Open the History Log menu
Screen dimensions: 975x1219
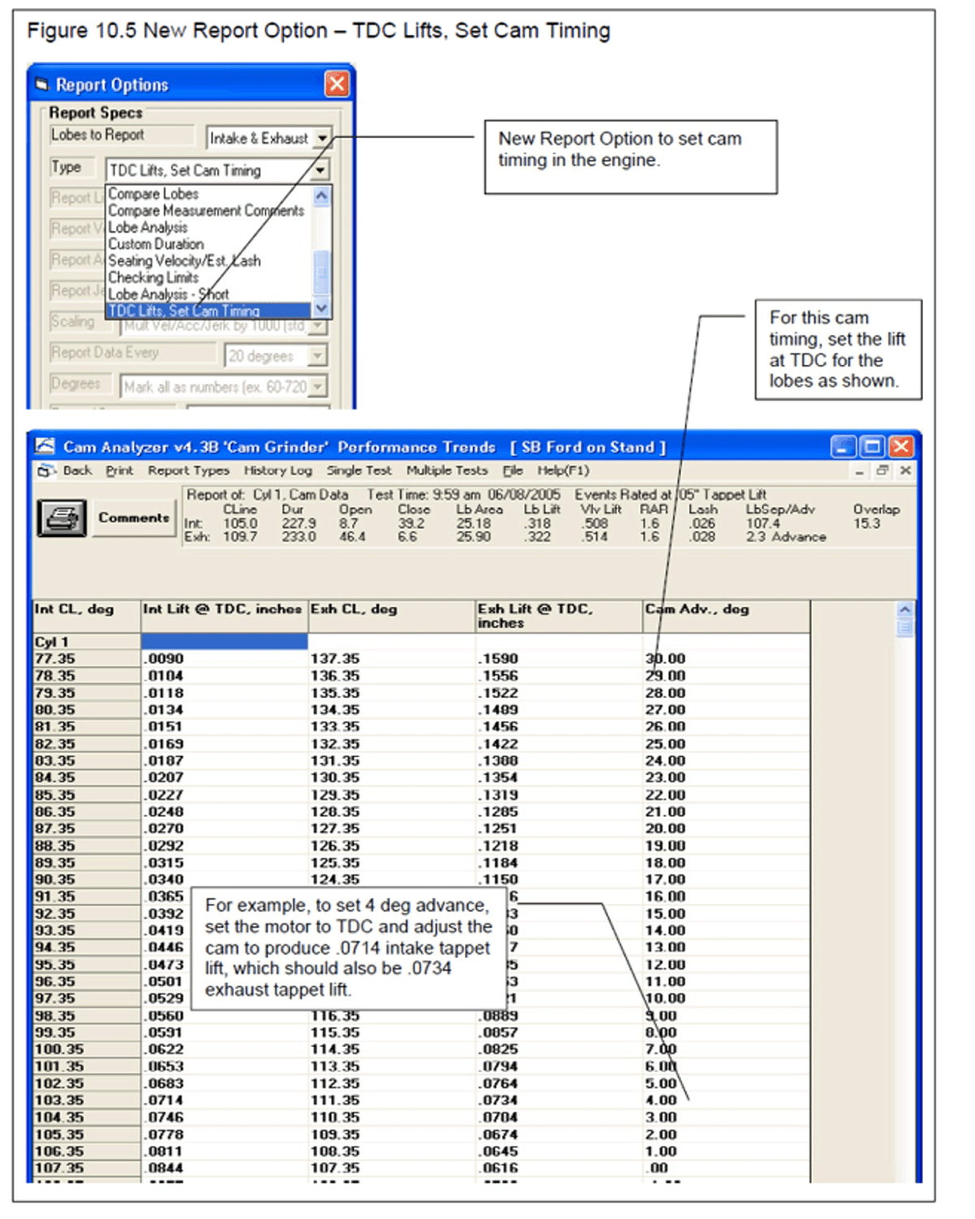[278, 471]
